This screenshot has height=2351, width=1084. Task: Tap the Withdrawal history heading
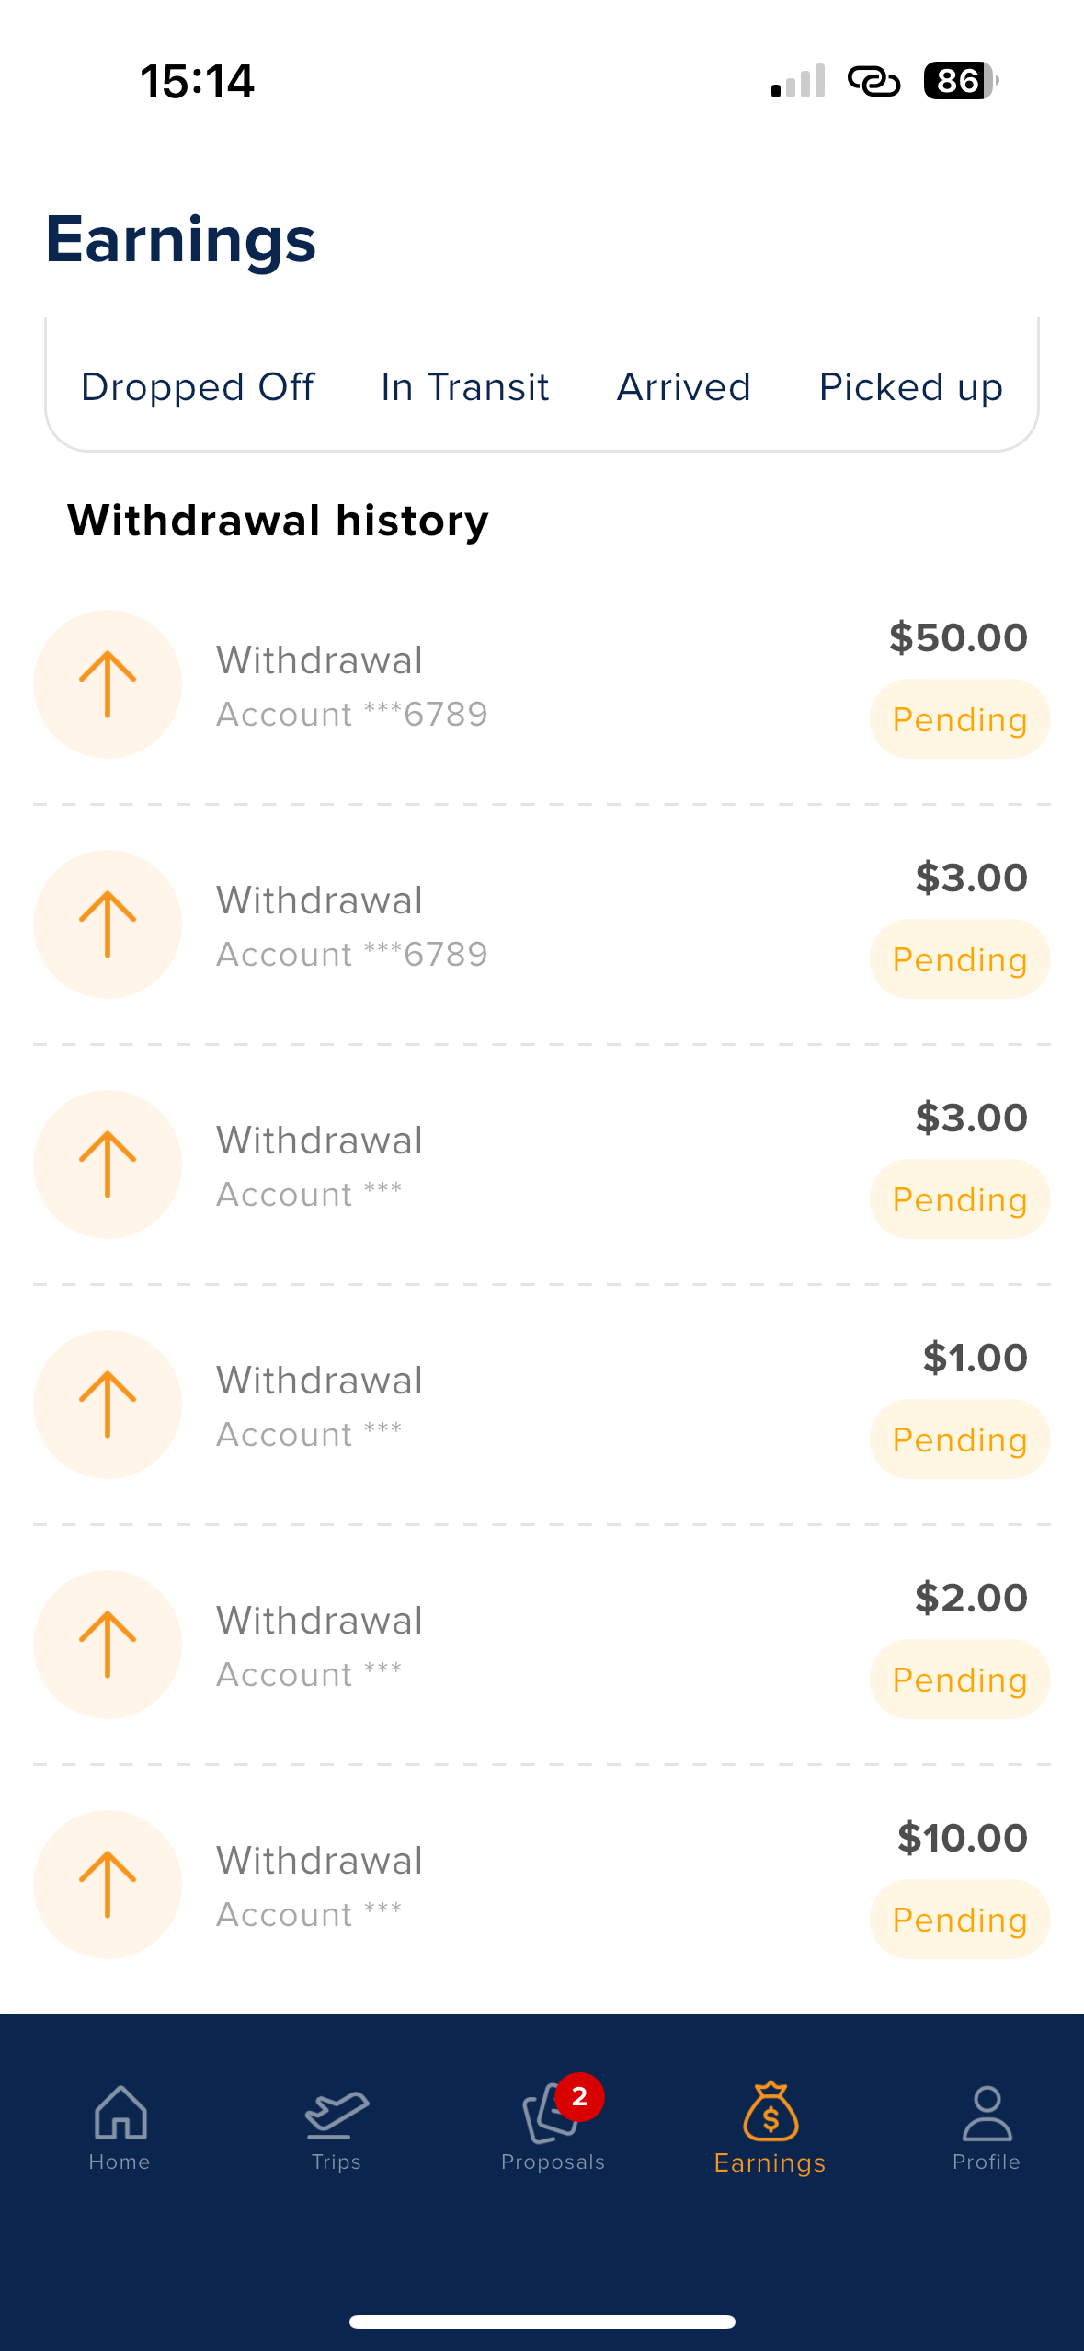coord(278,521)
